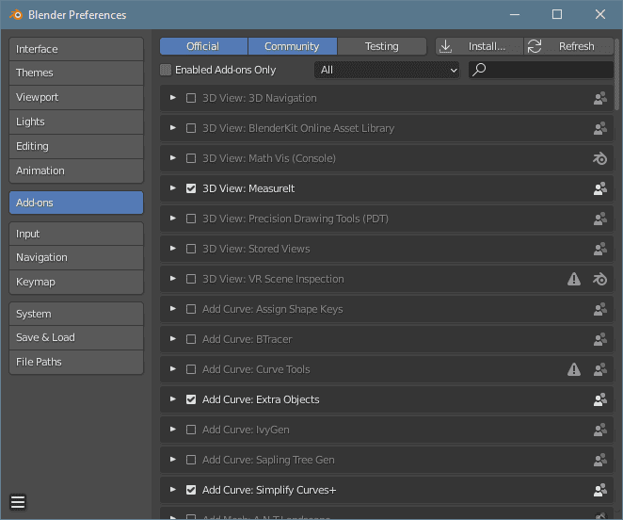Click community icon on Extra Objects row
The height and width of the screenshot is (520, 623).
click(600, 399)
